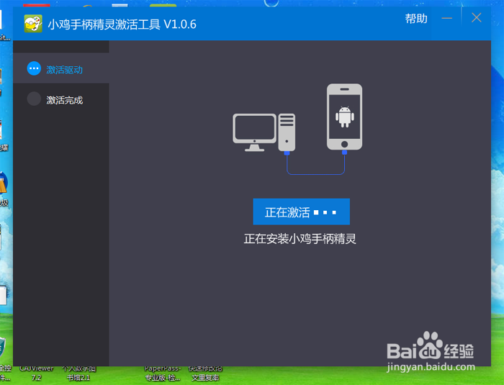Screen dimensions: 504x385
Task: Click the Android phone illustration
Action: tap(344, 117)
